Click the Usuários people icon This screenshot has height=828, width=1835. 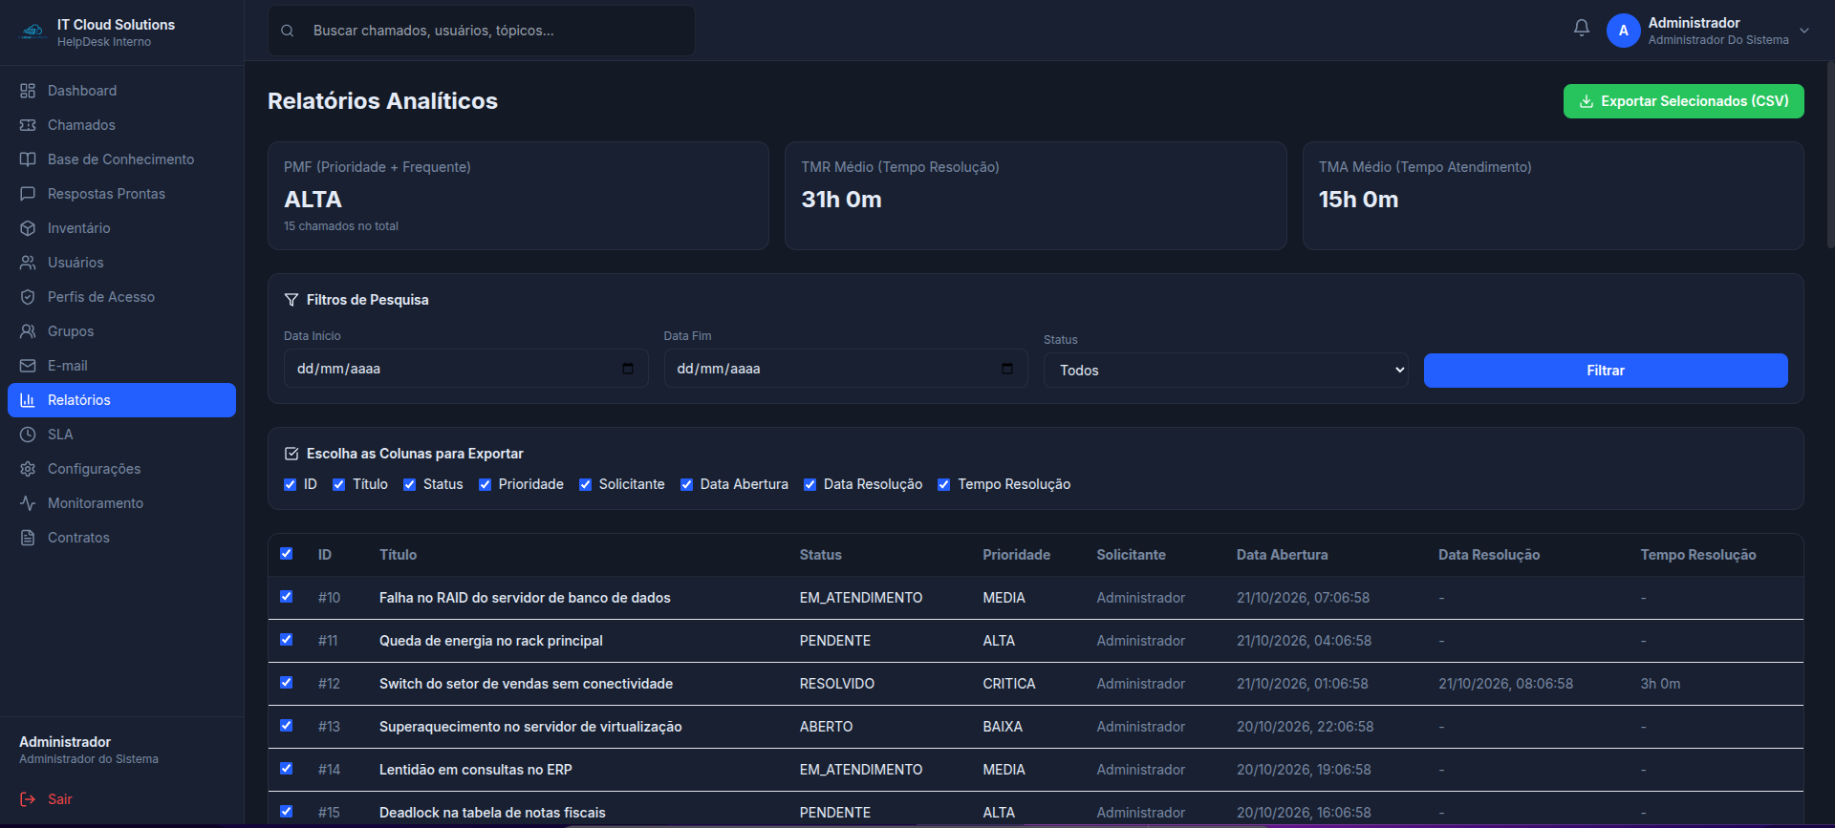(28, 263)
